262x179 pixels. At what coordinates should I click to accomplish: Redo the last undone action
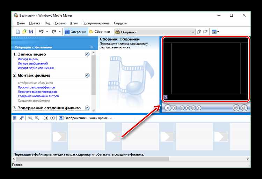point(54,32)
